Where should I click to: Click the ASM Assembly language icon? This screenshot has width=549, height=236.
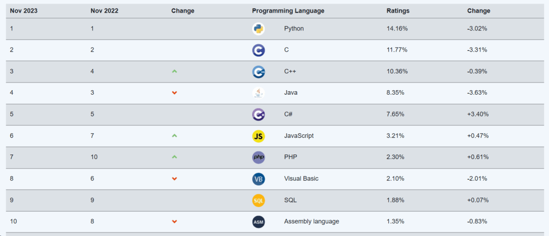coord(258,222)
